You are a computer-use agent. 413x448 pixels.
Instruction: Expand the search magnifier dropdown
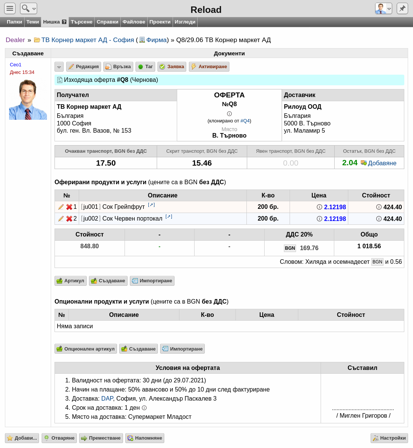tap(28, 8)
